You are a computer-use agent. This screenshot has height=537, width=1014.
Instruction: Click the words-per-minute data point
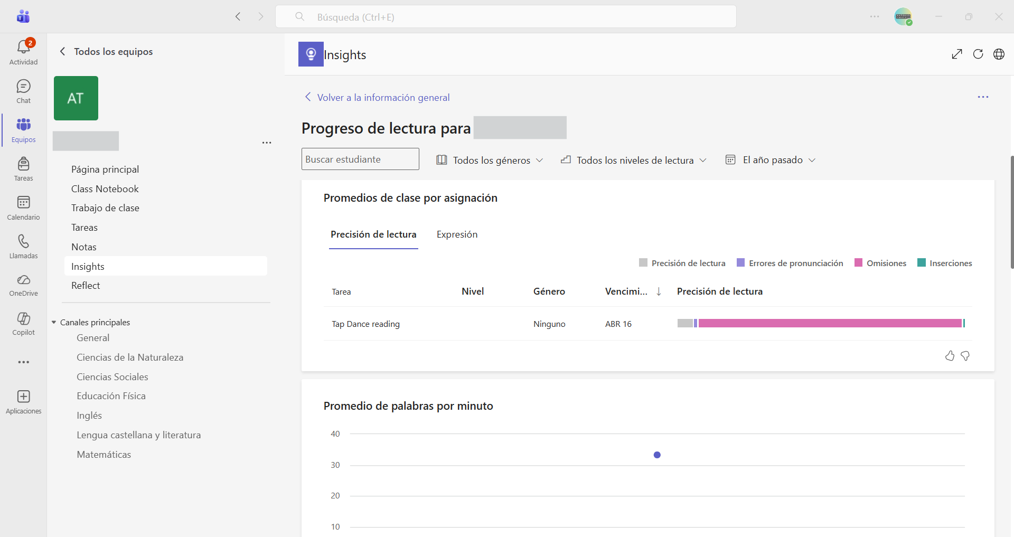657,455
